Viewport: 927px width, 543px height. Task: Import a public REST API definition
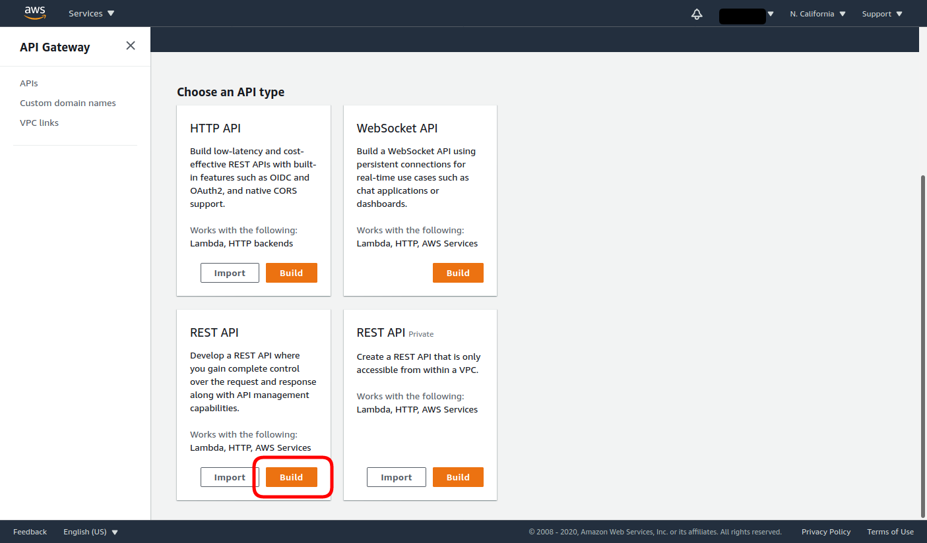coord(230,477)
